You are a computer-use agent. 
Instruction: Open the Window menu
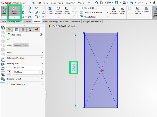pyautogui.click(x=81, y=3)
